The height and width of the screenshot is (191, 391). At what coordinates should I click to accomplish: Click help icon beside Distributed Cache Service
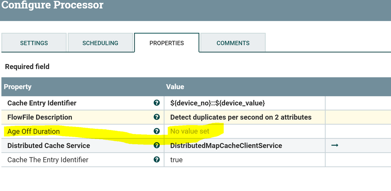point(157,145)
